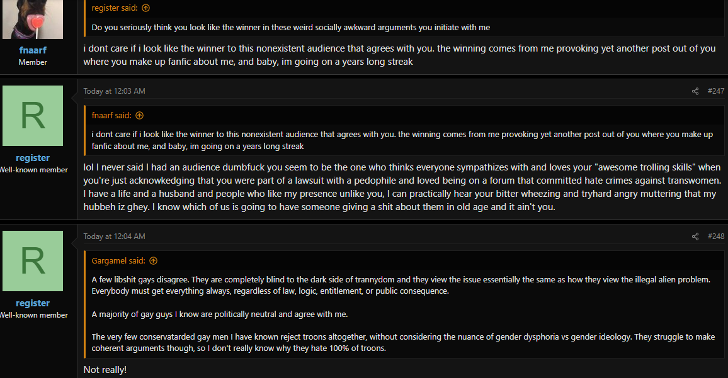The height and width of the screenshot is (378, 728).
Task: Click 'Gargamel said:' quote header
Action: (118, 260)
